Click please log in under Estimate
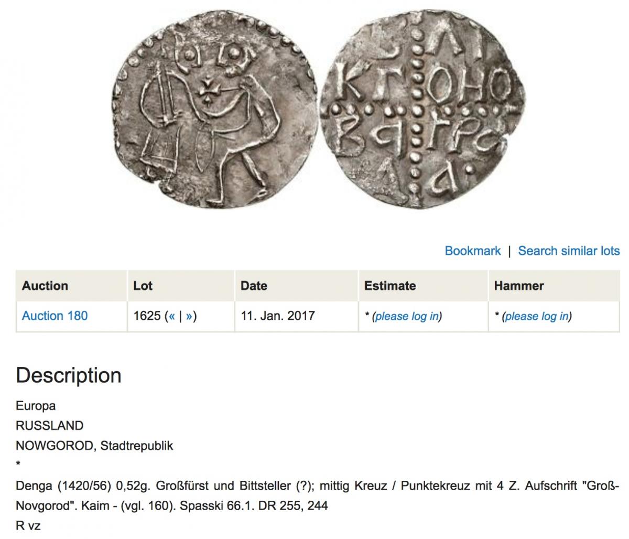Screen dimensions: 629x539 point(405,316)
